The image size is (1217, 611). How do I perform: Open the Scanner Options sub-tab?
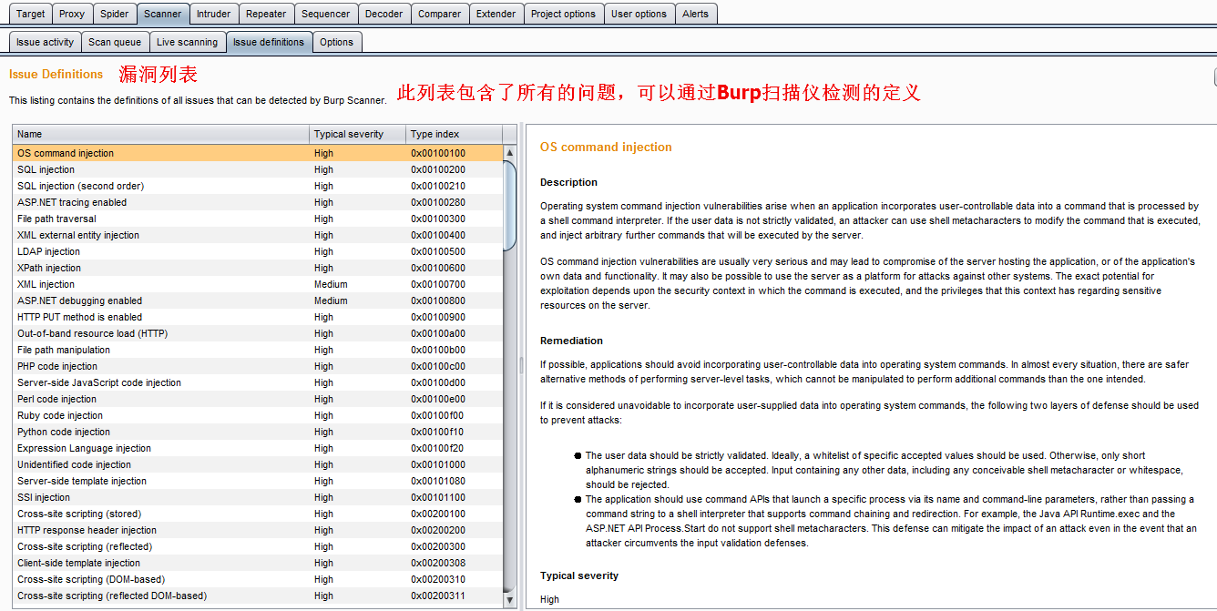click(336, 42)
